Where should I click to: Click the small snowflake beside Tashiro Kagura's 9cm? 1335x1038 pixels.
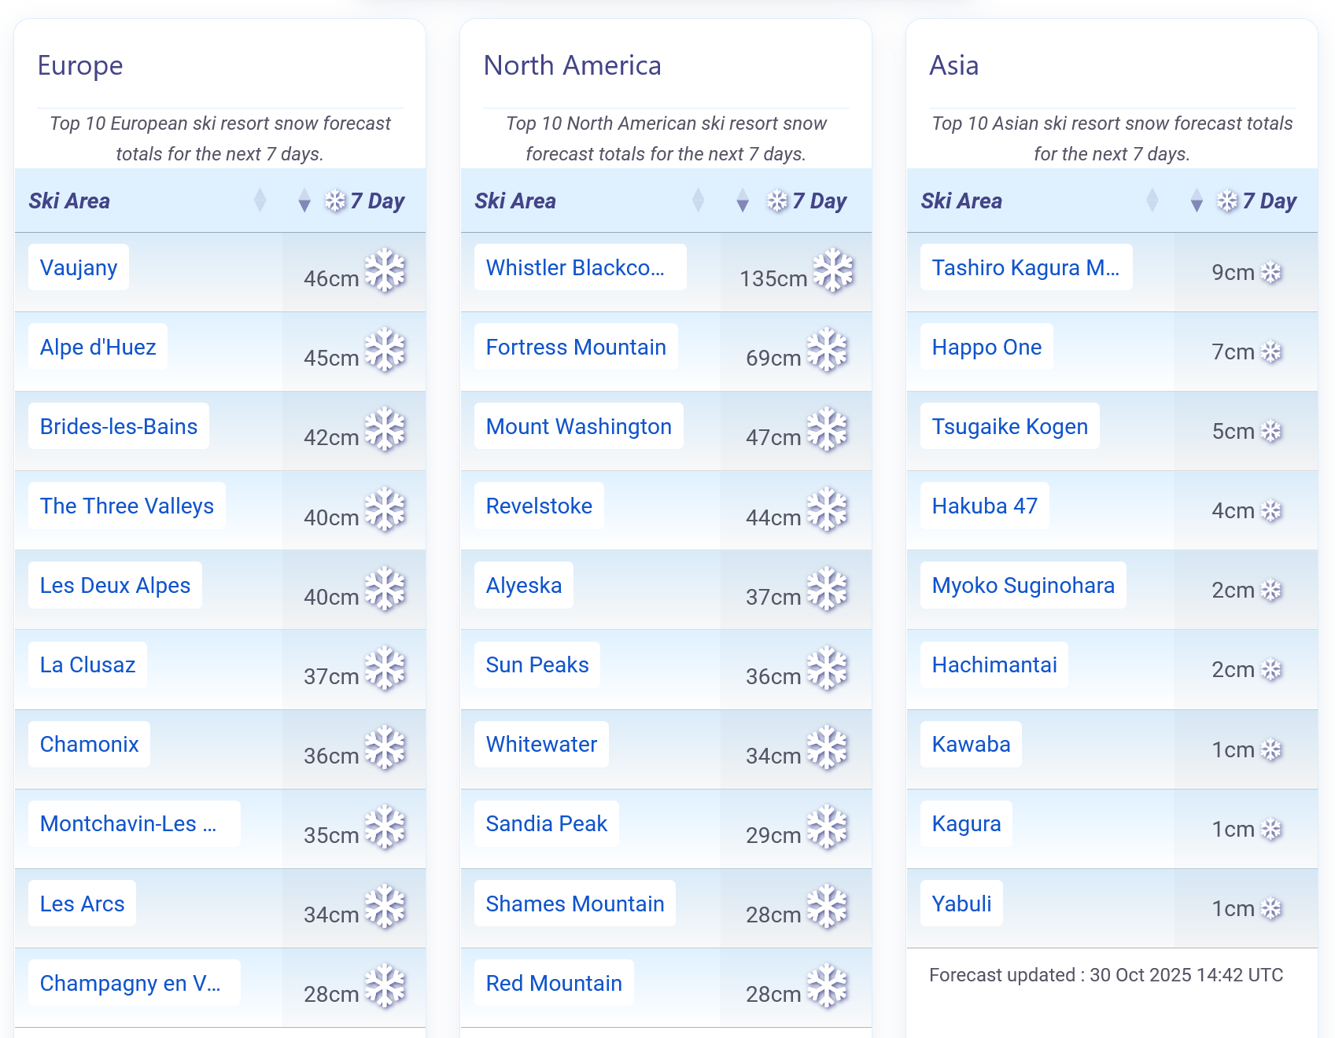[x=1271, y=273]
